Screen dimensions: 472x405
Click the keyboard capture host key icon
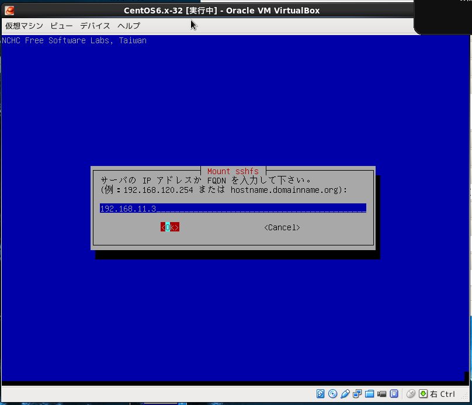[x=424, y=394]
